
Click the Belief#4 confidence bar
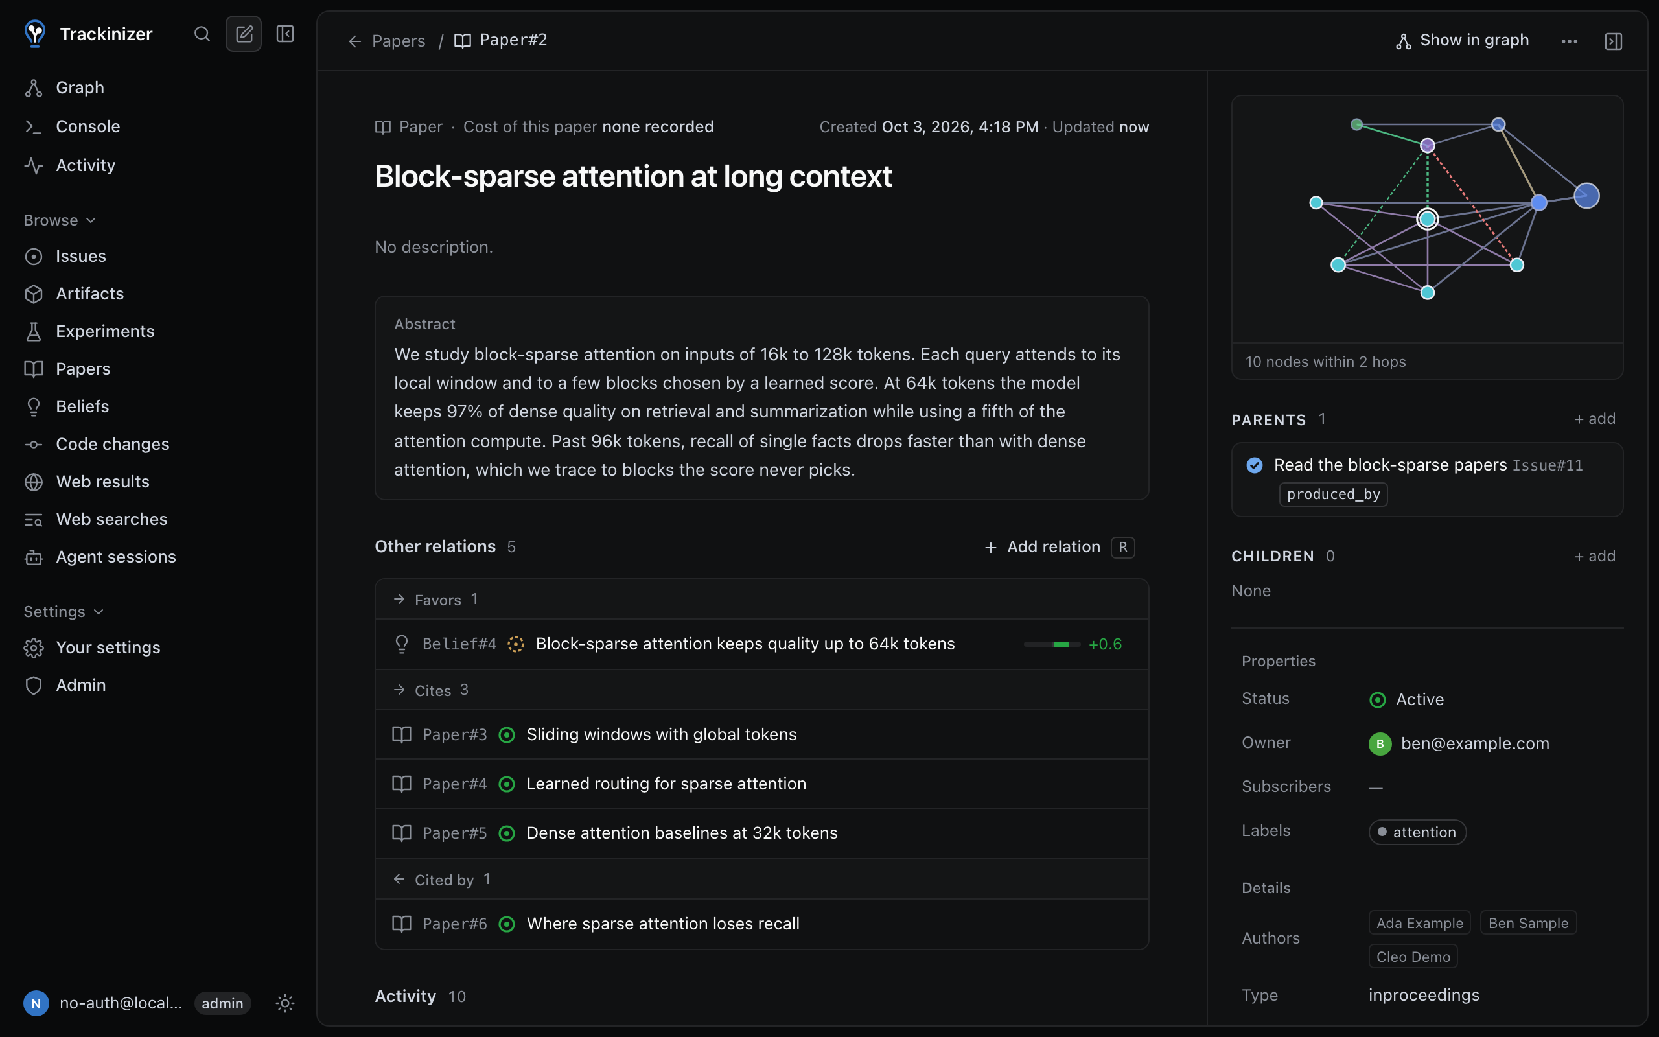tap(1052, 644)
